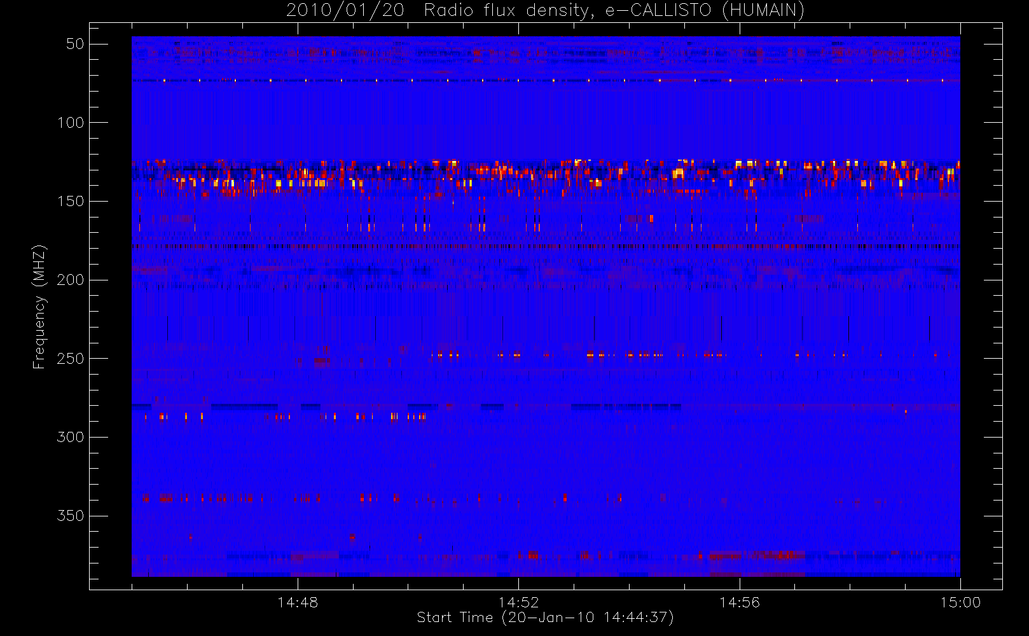
Task: Click the 200 frequency tick label
Action: (x=71, y=280)
